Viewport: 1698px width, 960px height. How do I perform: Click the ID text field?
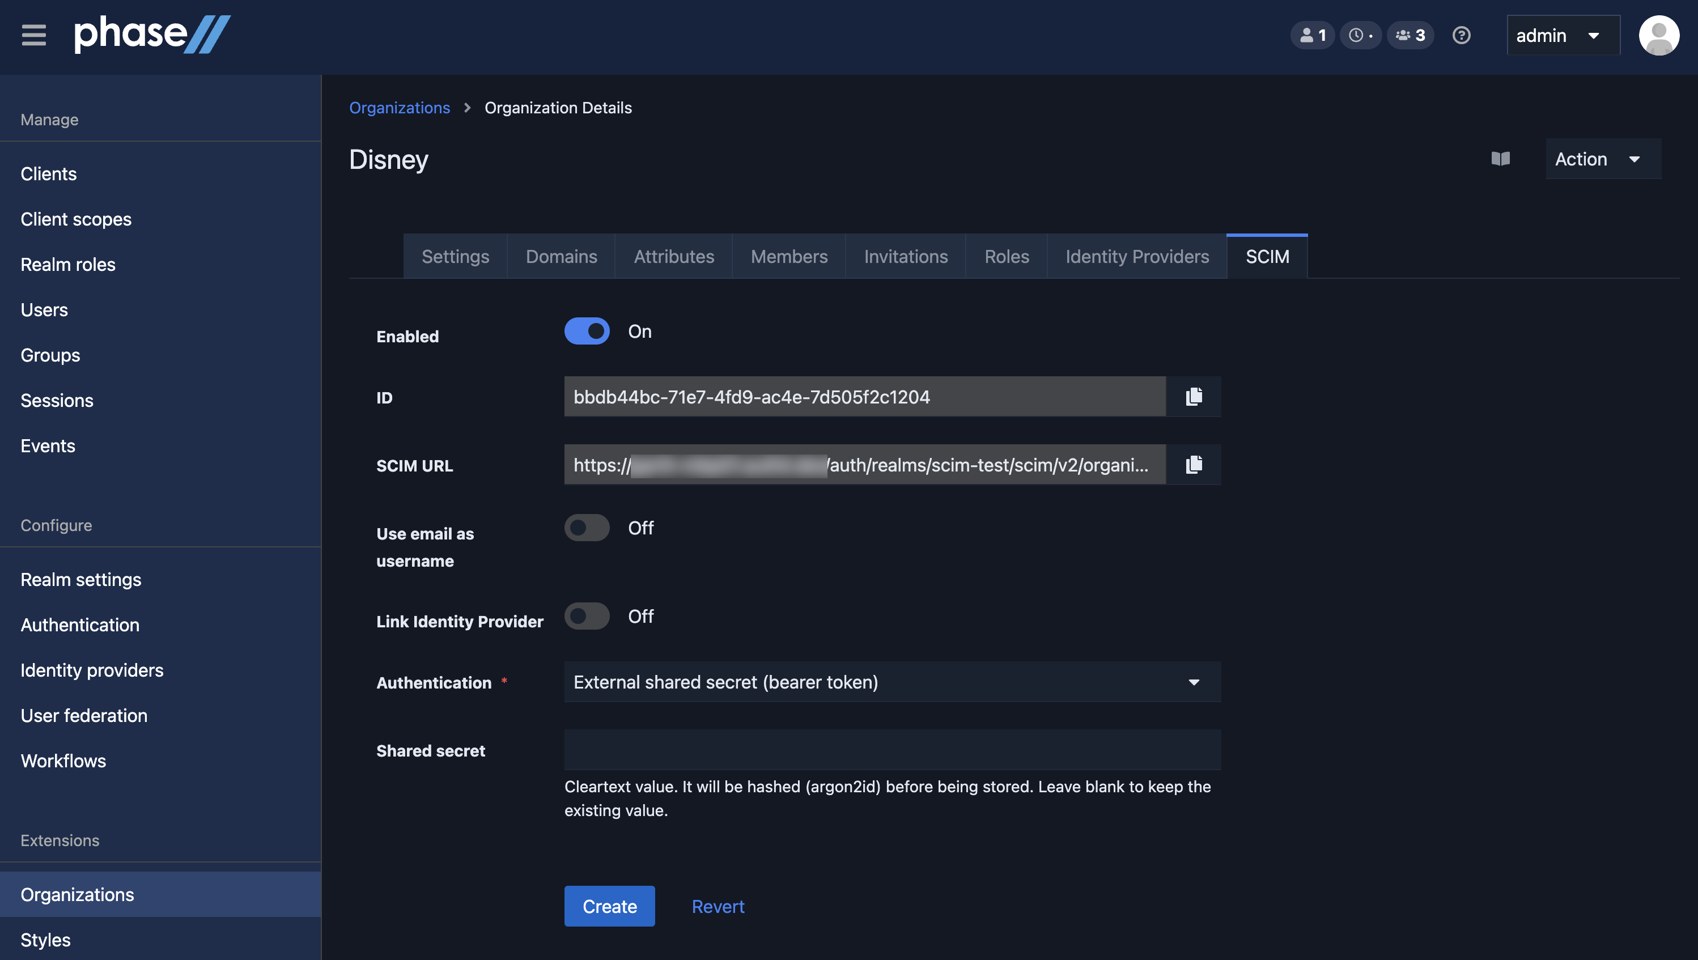(864, 397)
